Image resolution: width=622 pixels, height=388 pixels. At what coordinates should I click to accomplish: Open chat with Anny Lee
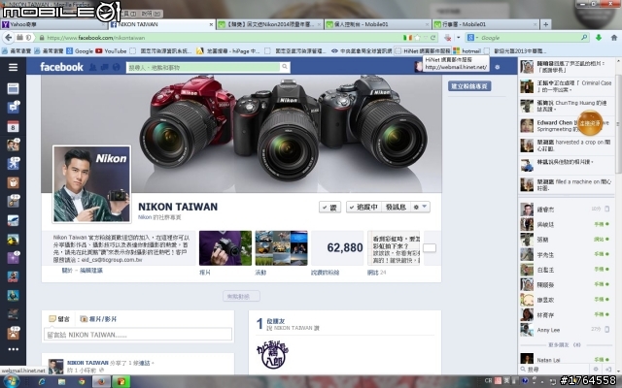[566, 330]
